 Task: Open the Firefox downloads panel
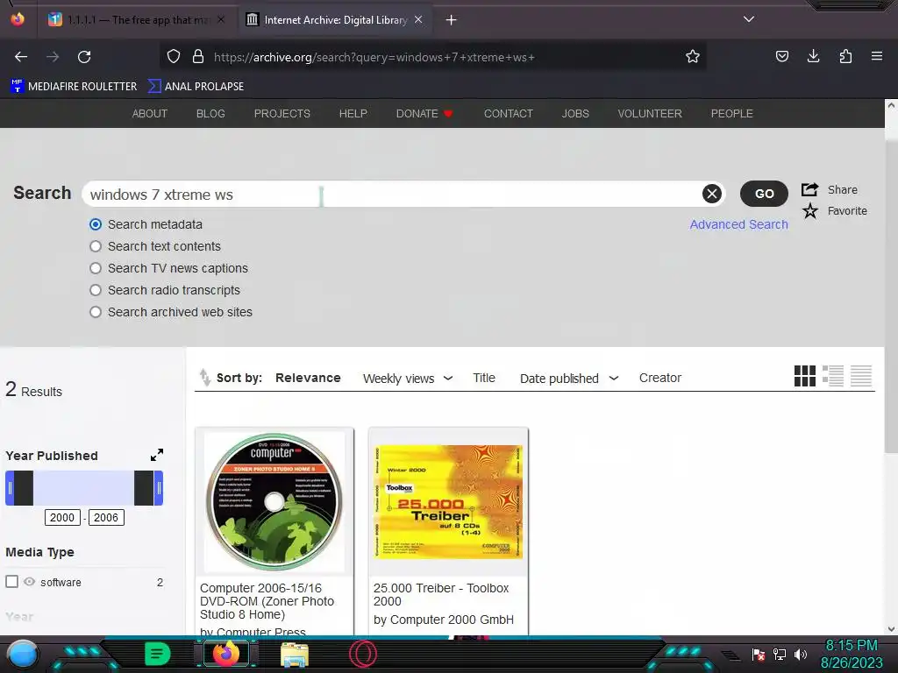tap(813, 56)
